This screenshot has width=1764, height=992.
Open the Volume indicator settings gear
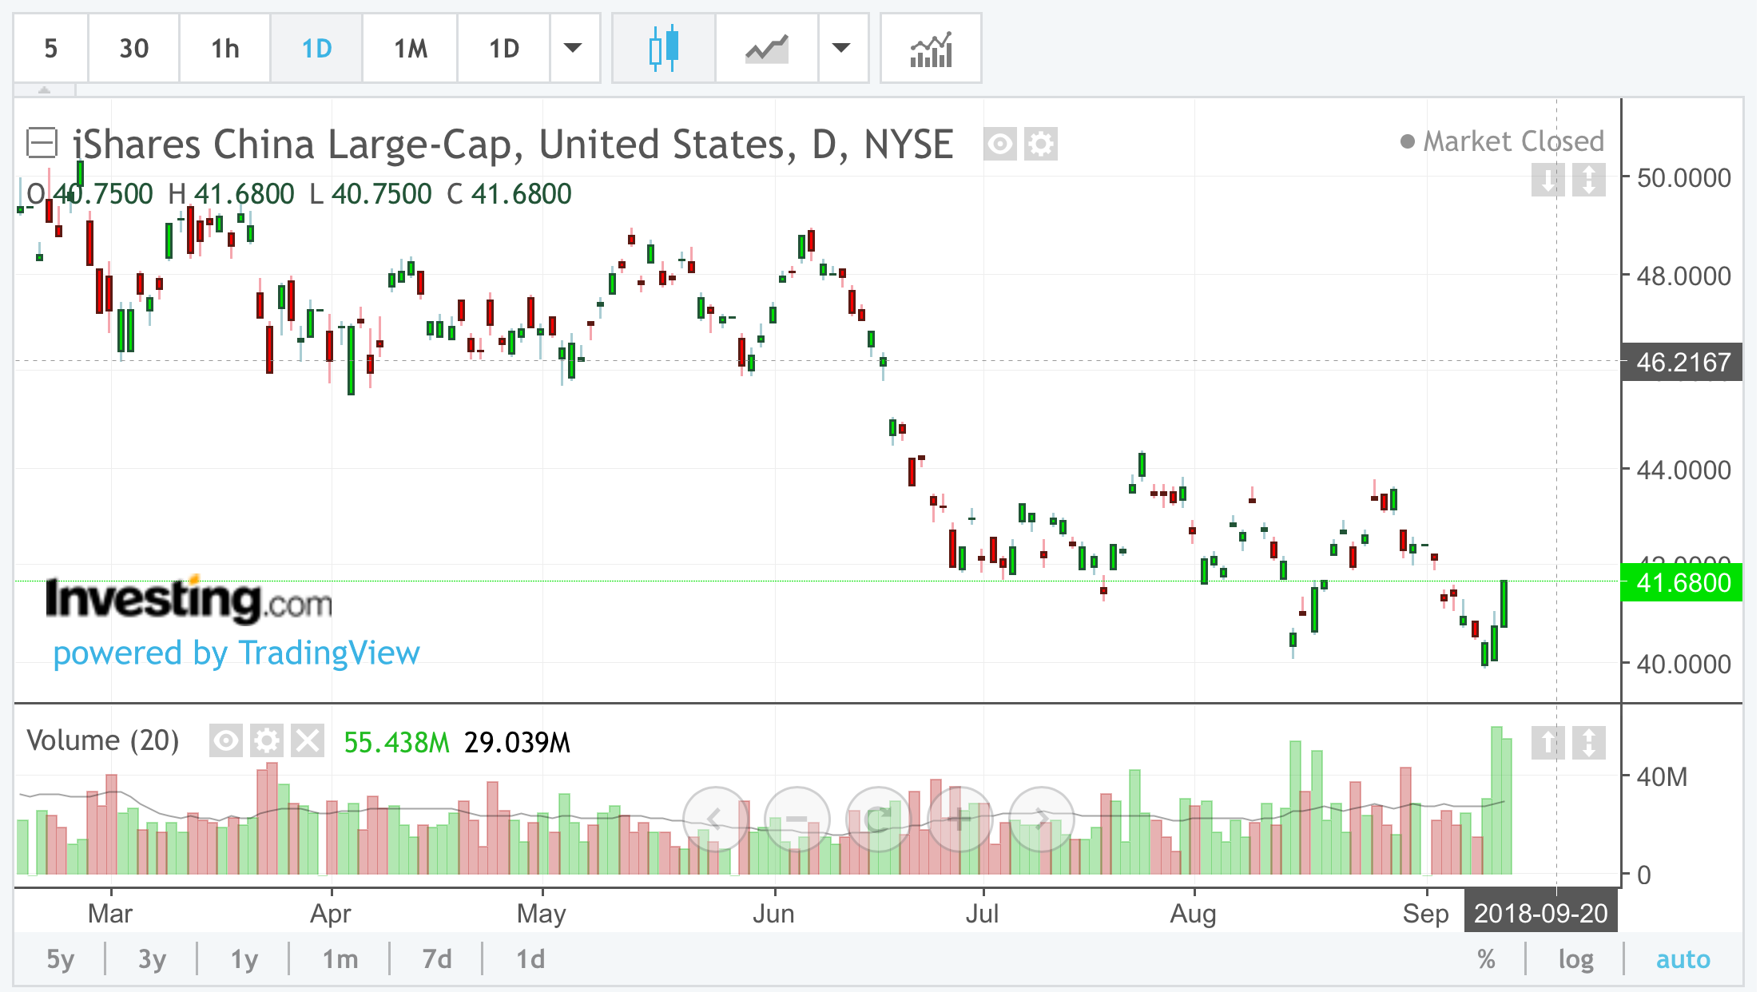coord(267,741)
